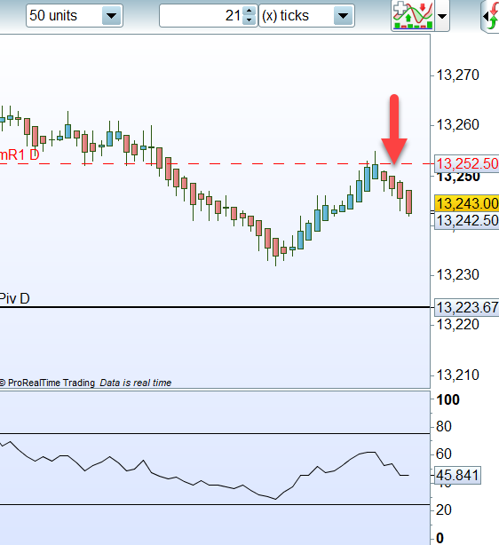499x545 pixels.
Task: Select the mR1 D resistance line label
Action: click(x=20, y=154)
